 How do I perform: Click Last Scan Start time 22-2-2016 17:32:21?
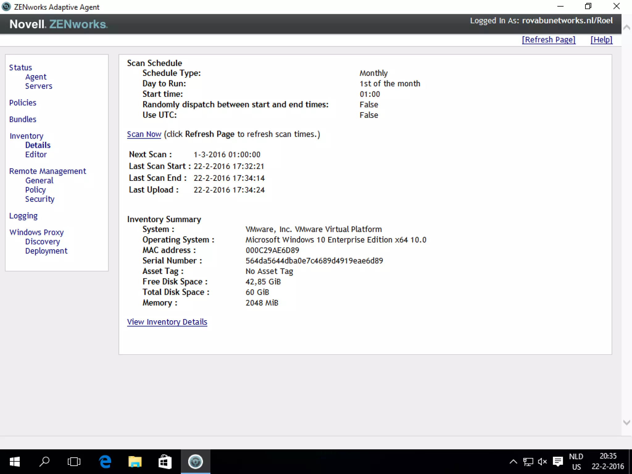coord(229,166)
